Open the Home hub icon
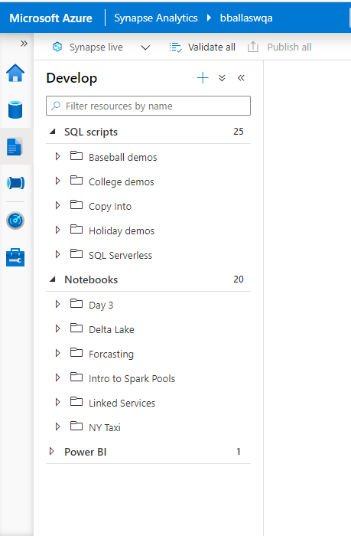The image size is (351, 536). (15, 74)
